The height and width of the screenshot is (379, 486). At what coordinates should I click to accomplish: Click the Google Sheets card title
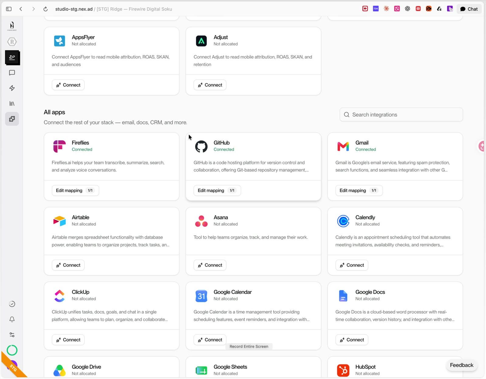coord(230,367)
